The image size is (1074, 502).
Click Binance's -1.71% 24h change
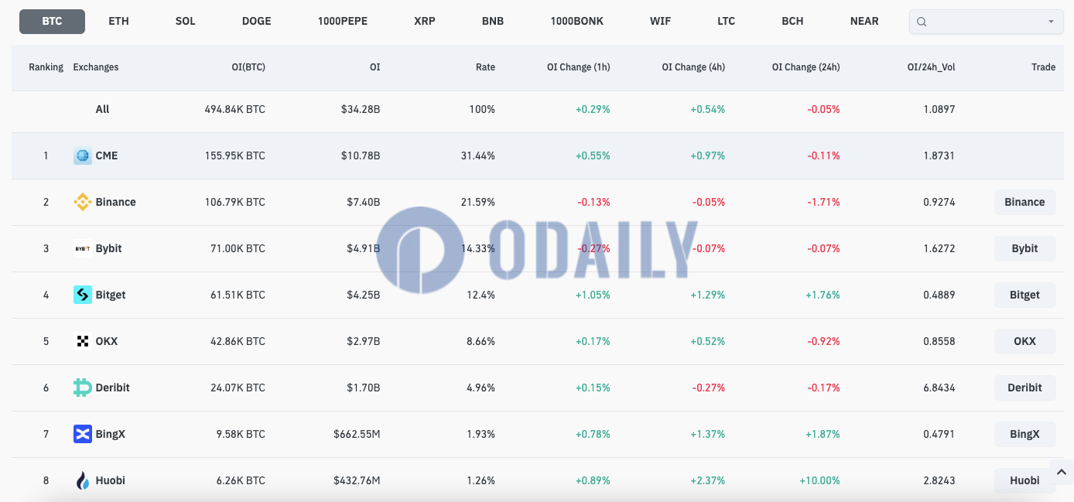823,202
